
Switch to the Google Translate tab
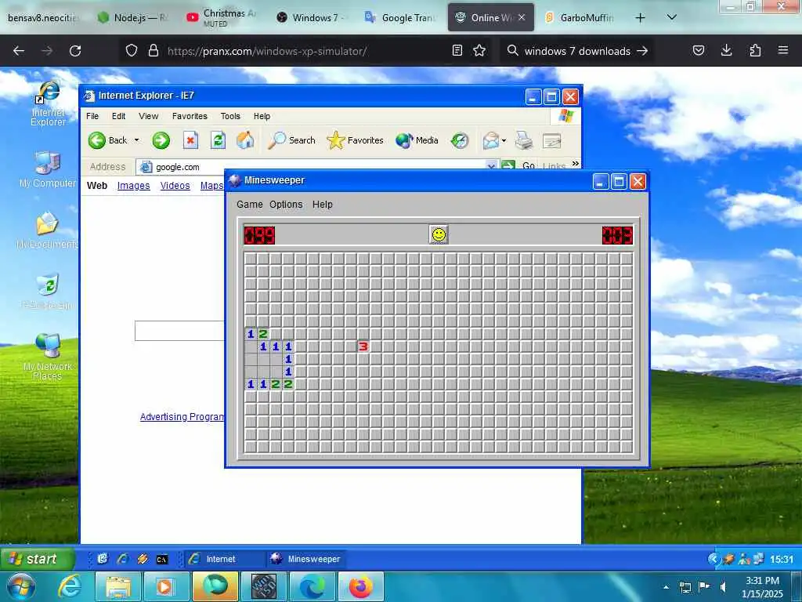pos(399,17)
